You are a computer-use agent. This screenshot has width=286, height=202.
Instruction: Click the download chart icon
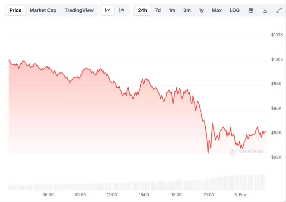click(265, 10)
